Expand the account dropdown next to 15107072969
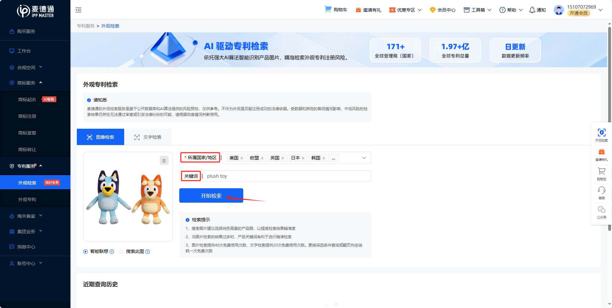This screenshot has width=612, height=308. coord(600,10)
